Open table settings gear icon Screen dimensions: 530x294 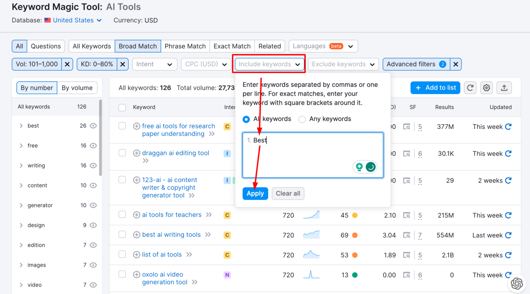[x=487, y=88]
